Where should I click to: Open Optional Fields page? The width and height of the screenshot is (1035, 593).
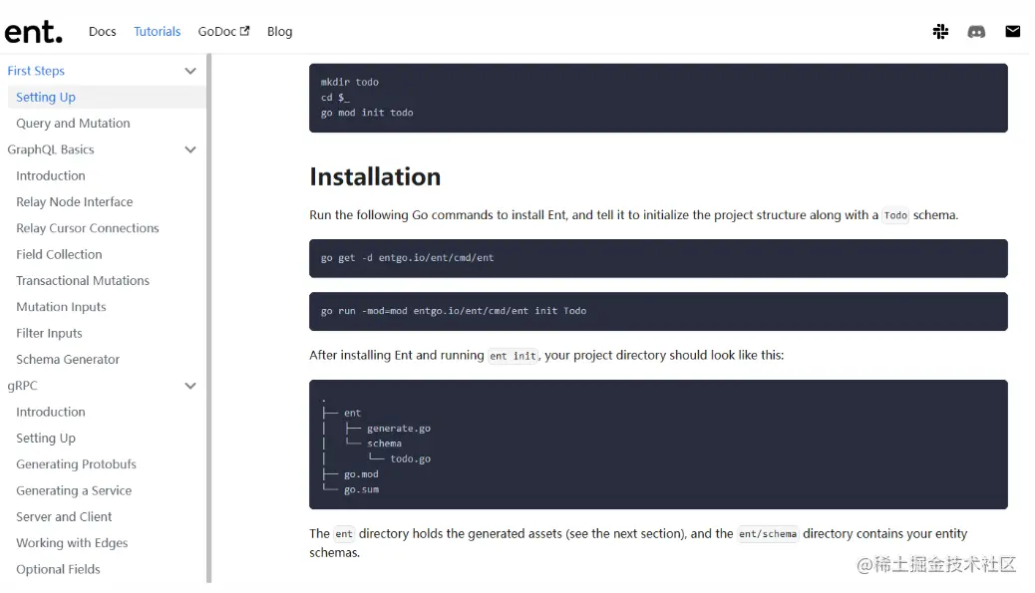[x=58, y=569]
